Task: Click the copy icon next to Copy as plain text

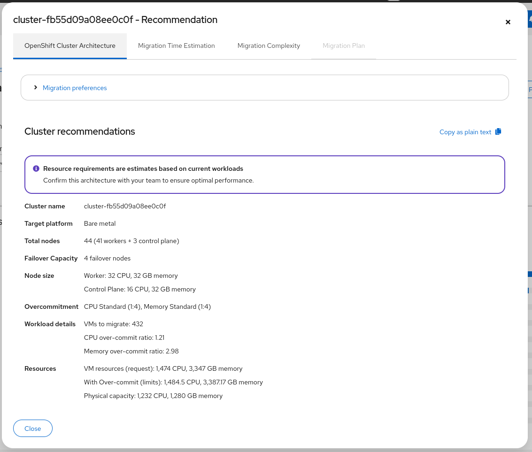Action: click(498, 131)
